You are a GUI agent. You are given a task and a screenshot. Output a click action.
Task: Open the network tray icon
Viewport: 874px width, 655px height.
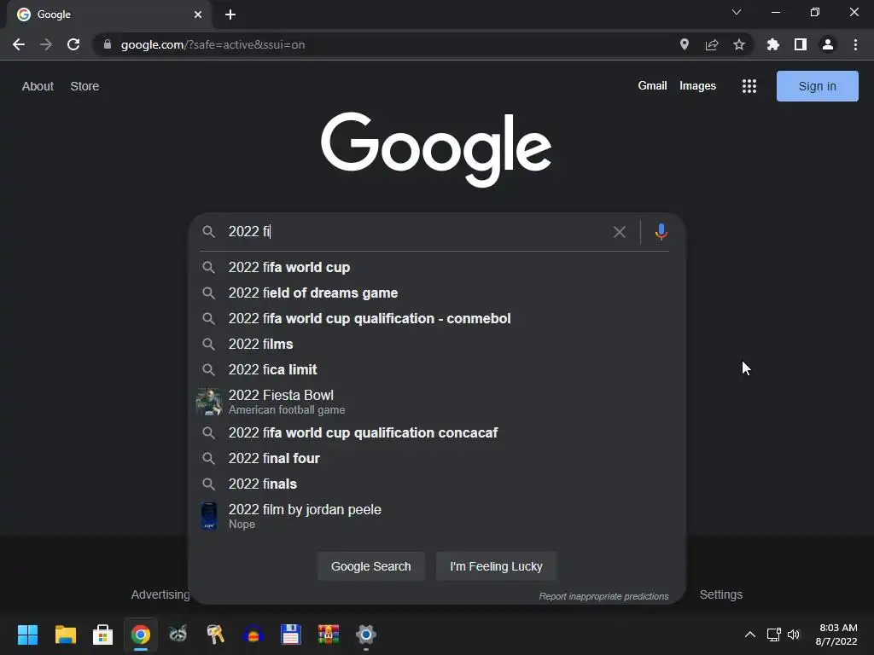coord(773,635)
